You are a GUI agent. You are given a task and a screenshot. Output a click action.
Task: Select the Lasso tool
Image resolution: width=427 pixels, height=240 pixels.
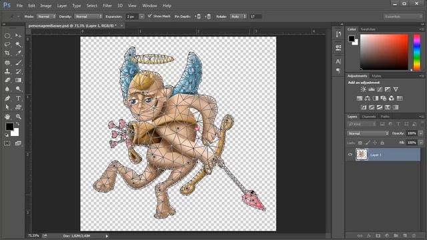[x=7, y=44]
